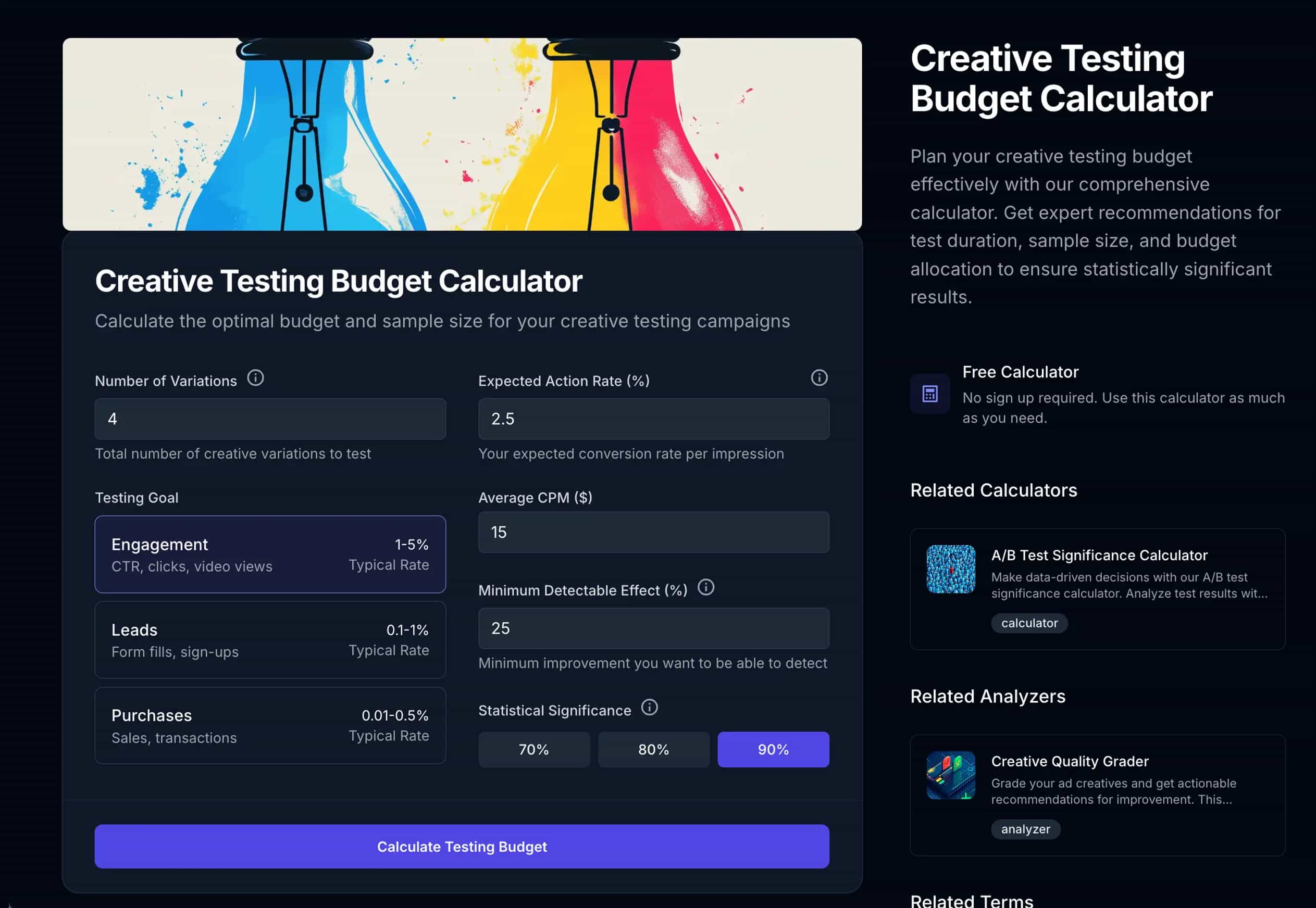
Task: Click the info icon beside Number of Variations
Action: pyautogui.click(x=256, y=378)
